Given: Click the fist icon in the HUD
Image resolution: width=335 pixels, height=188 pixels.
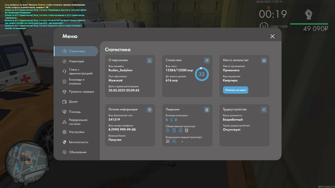Looking at the screenshot, I should (x=308, y=15).
